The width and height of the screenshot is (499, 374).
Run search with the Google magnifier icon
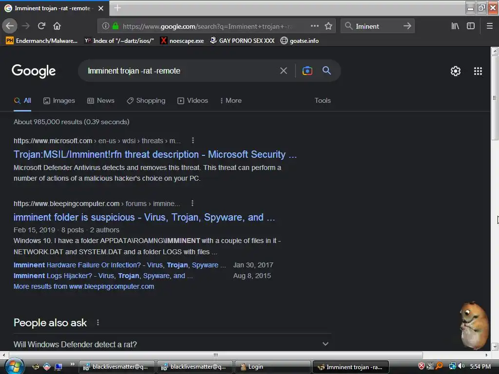point(326,71)
